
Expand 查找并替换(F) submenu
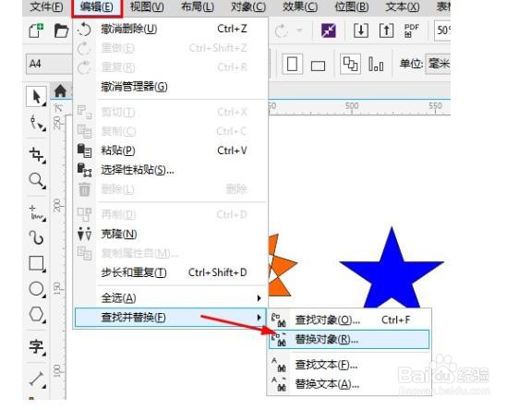point(171,318)
